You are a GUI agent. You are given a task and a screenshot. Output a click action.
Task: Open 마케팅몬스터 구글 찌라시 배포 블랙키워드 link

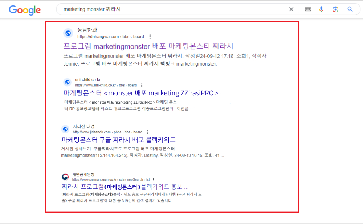(x=119, y=140)
